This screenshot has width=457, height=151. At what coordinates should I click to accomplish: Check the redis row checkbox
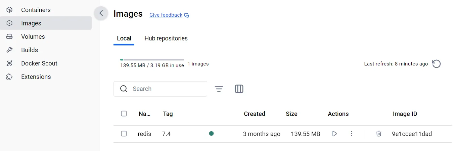pyautogui.click(x=124, y=134)
